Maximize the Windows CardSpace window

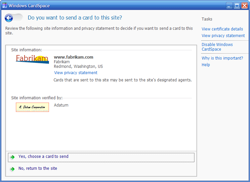tap(237, 6)
